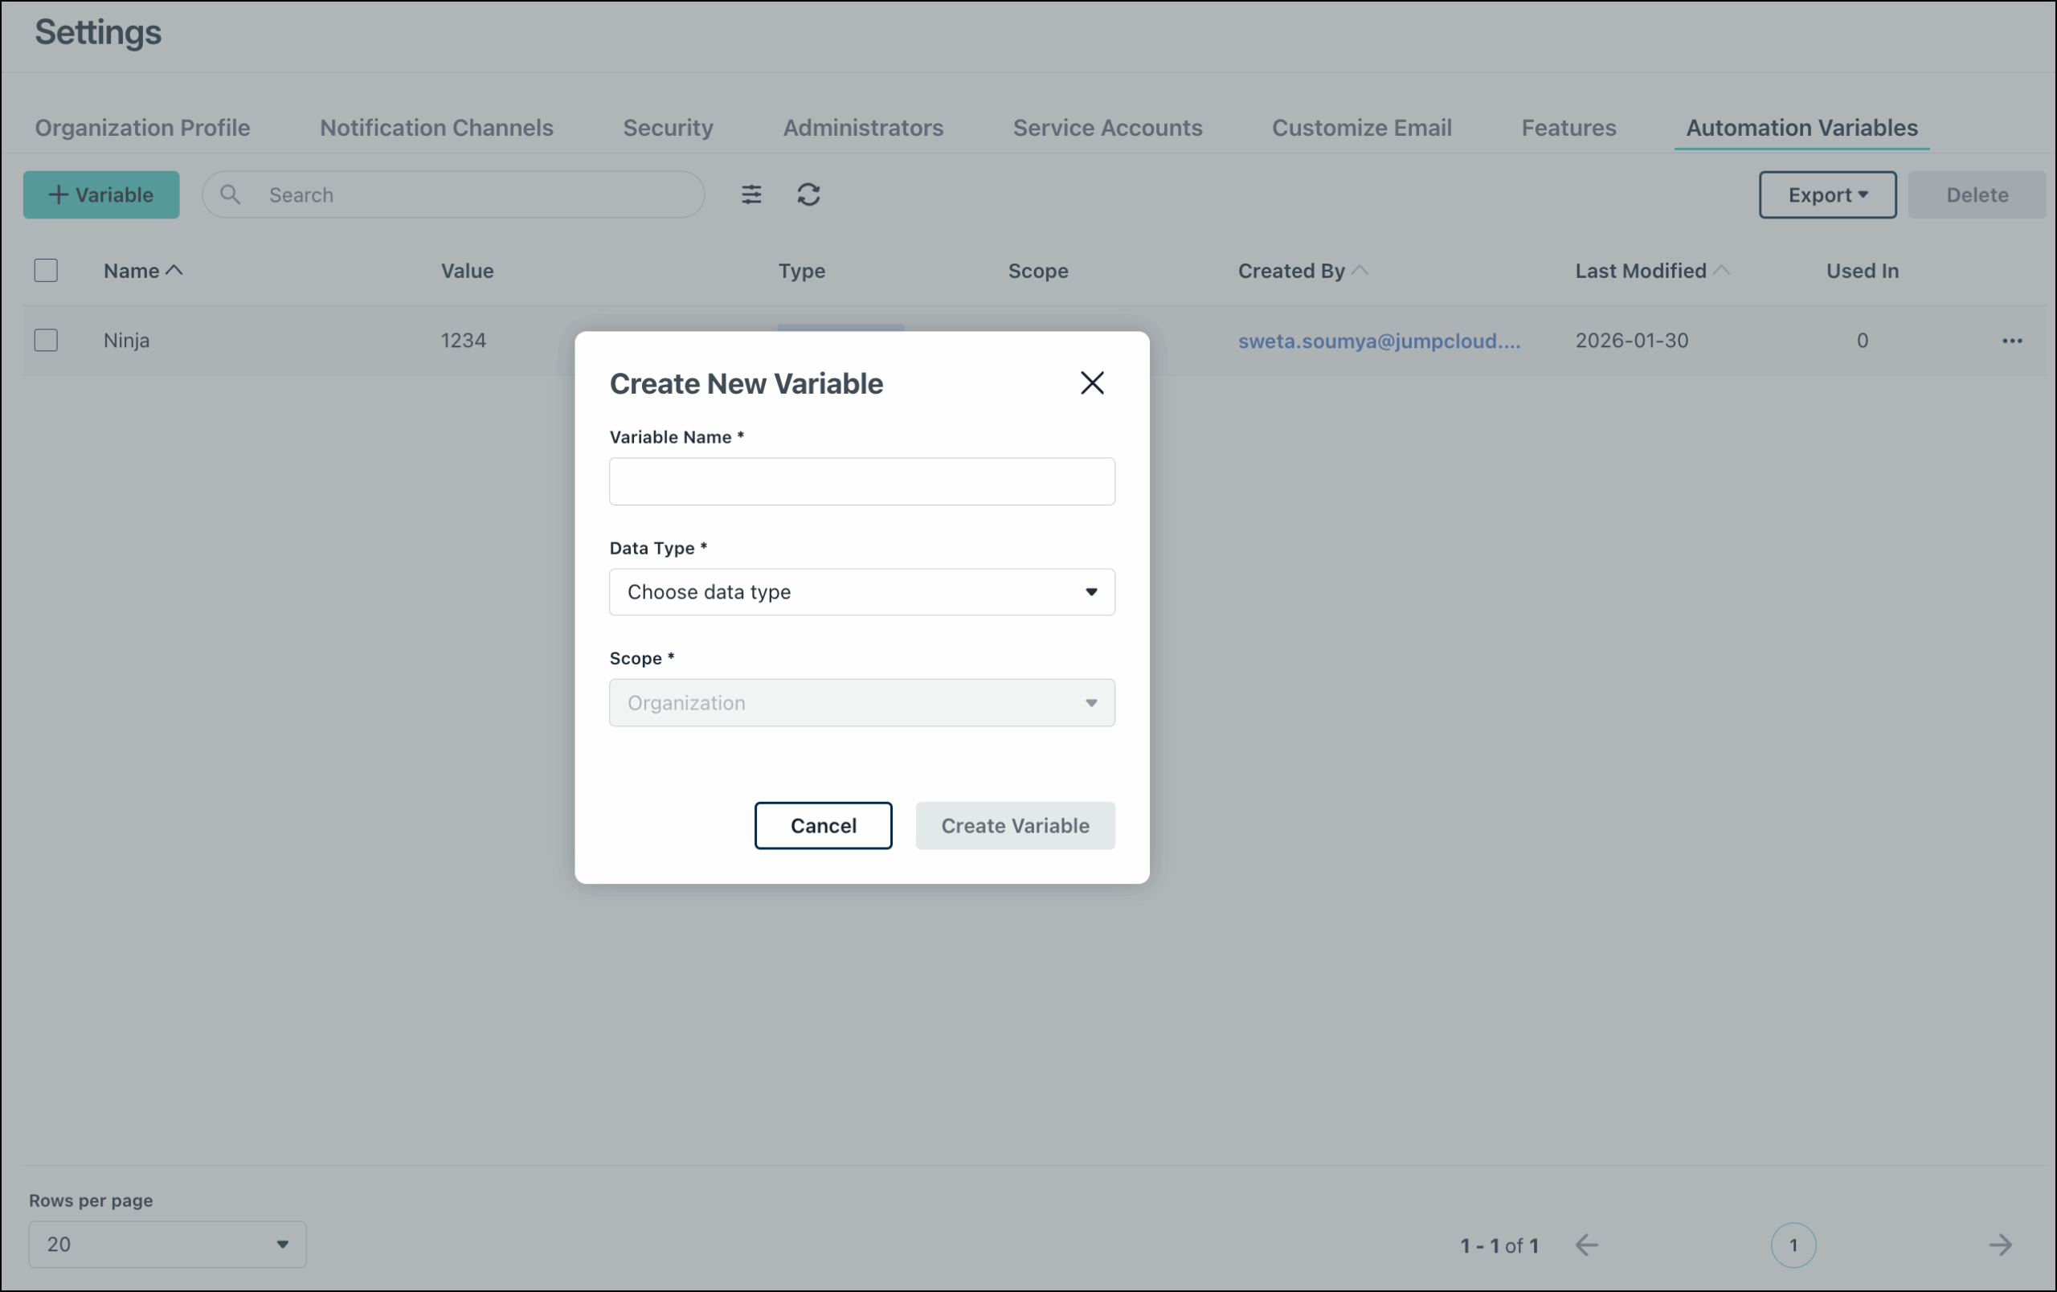Open the Service Accounts tab
The width and height of the screenshot is (2057, 1292).
point(1107,127)
